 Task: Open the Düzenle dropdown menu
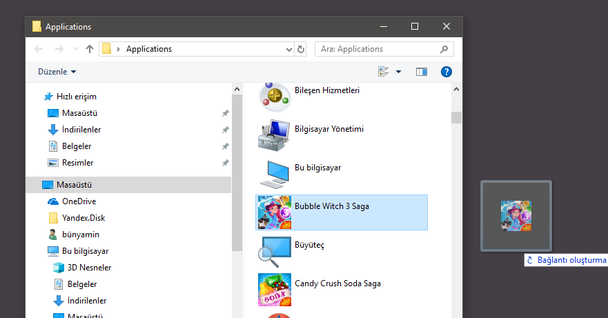56,72
